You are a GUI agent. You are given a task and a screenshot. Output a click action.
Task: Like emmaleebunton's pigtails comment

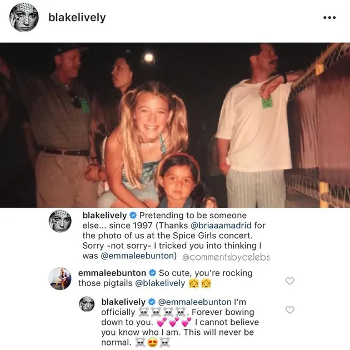click(x=290, y=281)
